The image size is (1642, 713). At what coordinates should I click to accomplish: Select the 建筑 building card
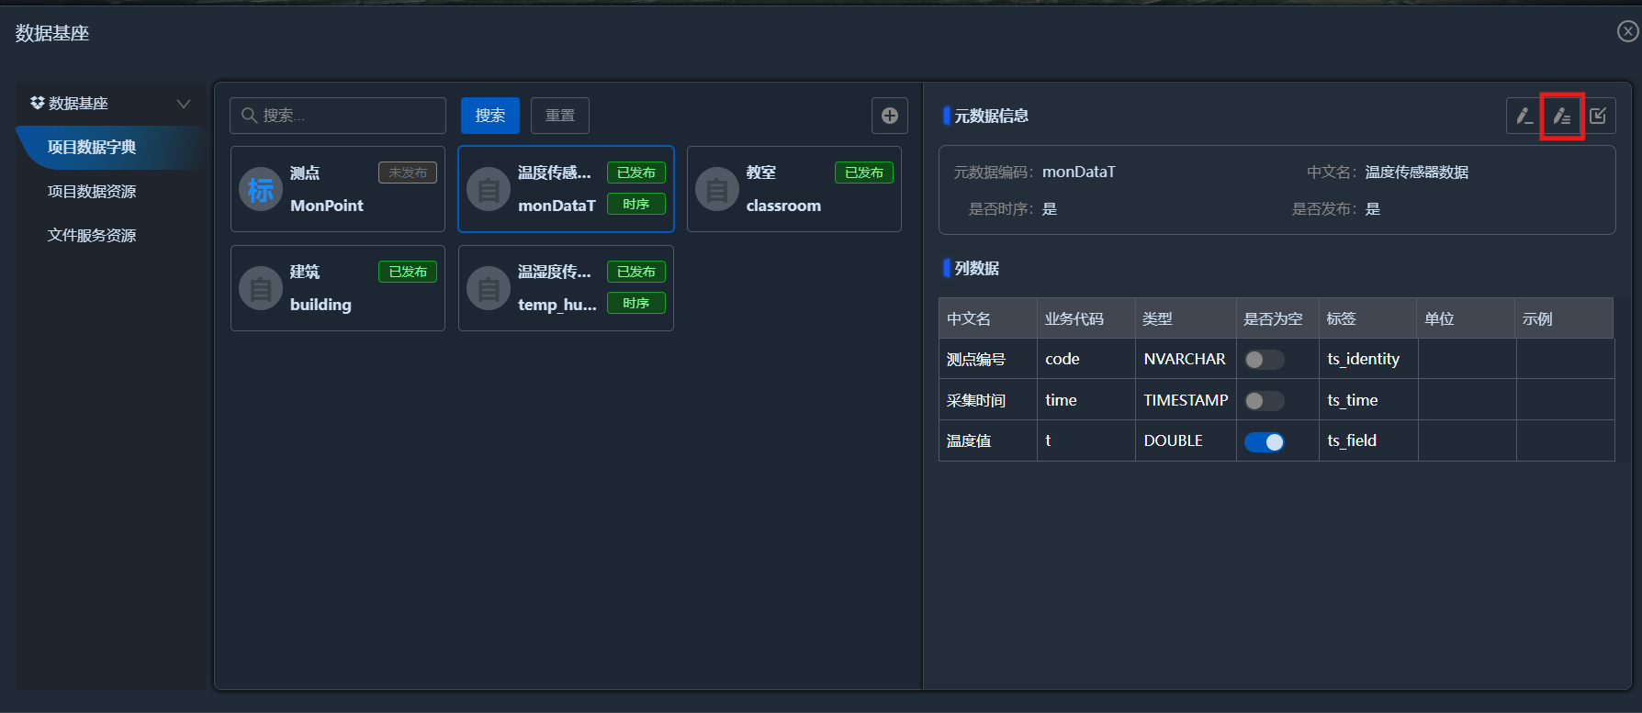338,288
